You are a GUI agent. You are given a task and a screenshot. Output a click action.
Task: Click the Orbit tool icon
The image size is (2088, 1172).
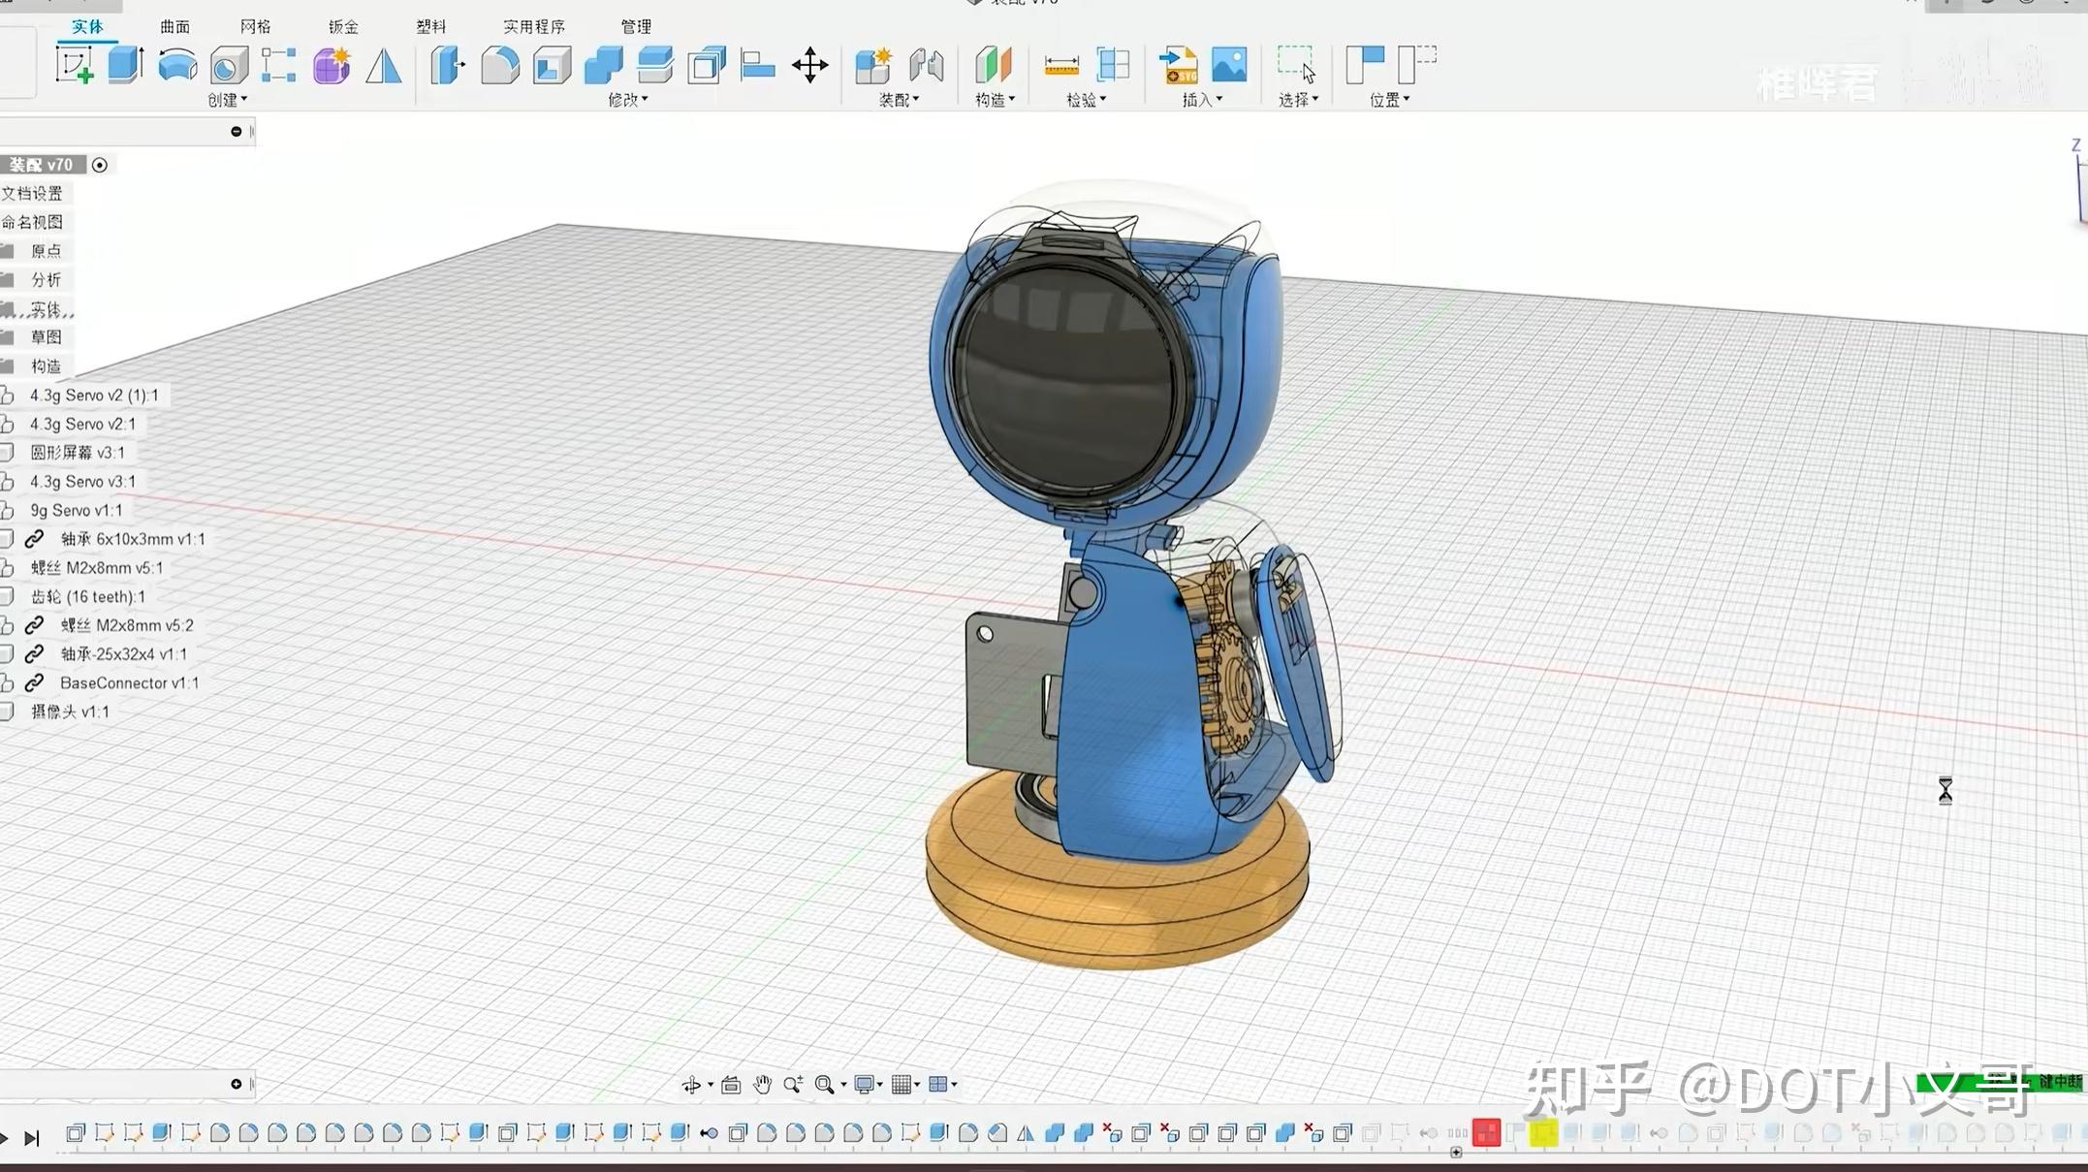coord(691,1085)
